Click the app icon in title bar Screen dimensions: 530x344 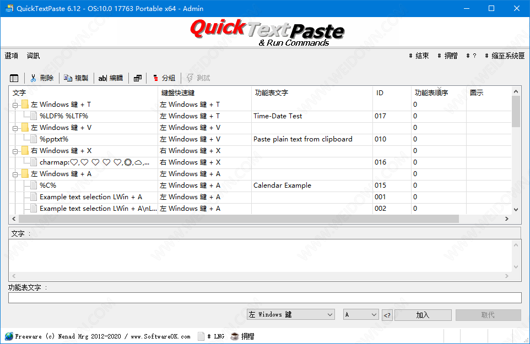click(x=9, y=8)
